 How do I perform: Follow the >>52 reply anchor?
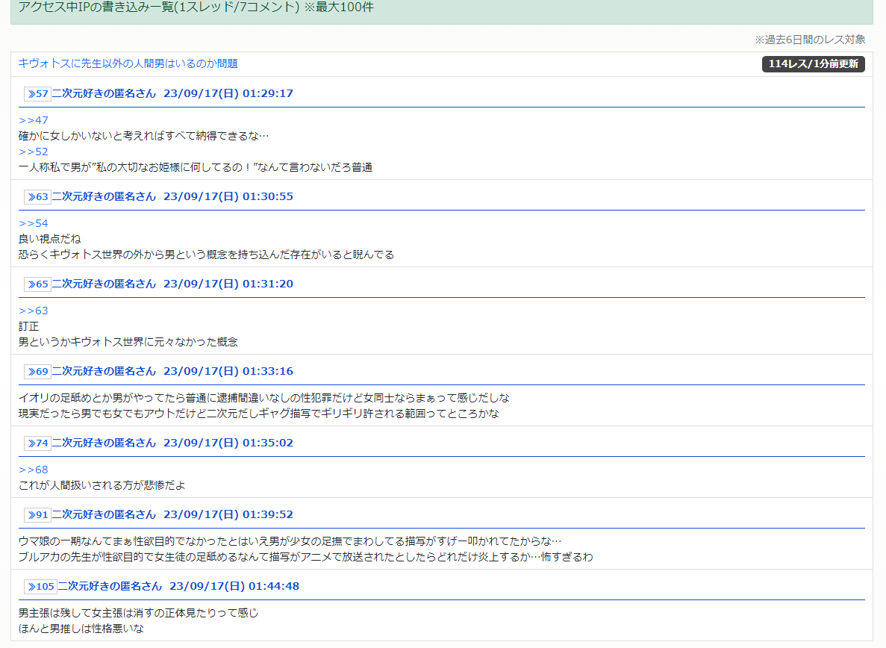(34, 152)
